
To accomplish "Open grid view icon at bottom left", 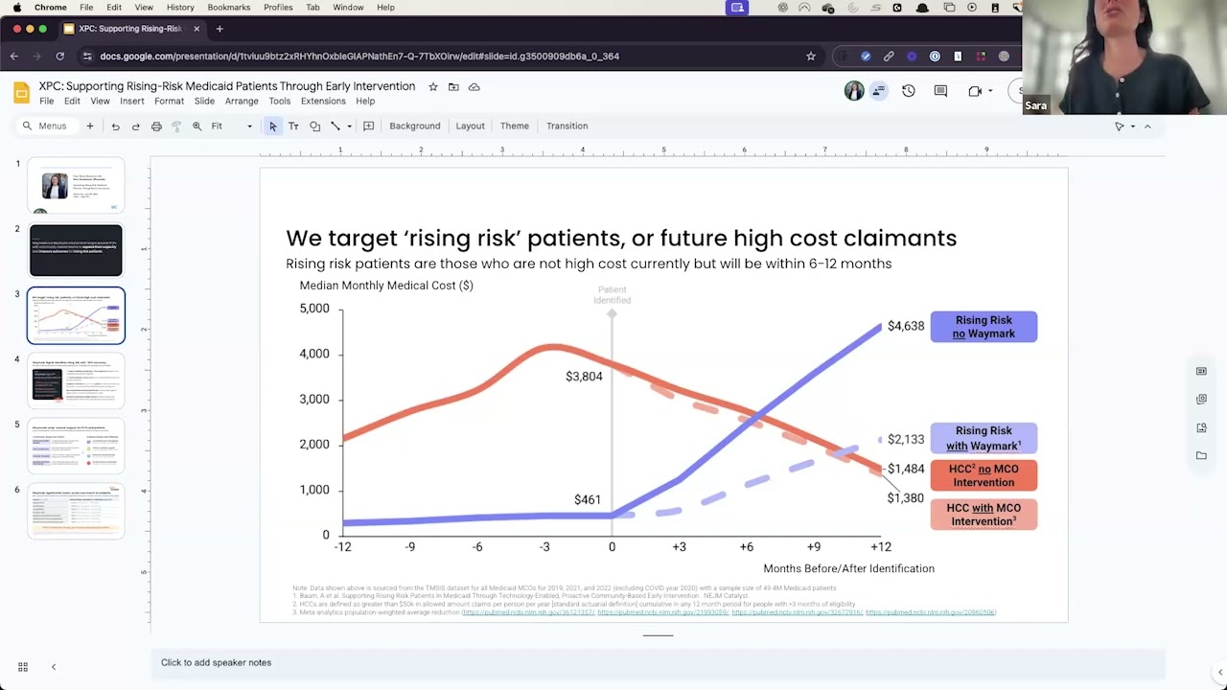I will 23,667.
